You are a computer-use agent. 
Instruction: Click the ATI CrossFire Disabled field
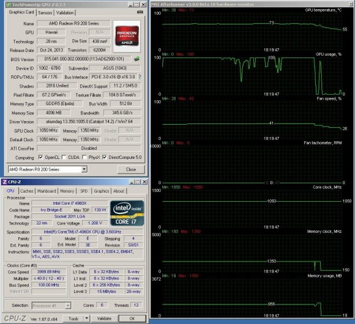click(x=89, y=148)
